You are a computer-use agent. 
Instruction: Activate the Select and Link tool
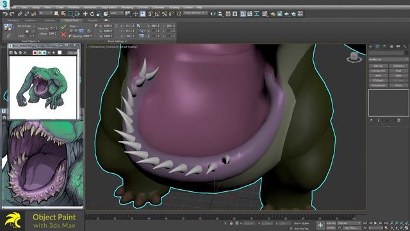point(20,14)
